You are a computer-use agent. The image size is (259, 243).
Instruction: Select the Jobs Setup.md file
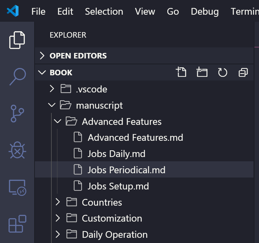144,186
